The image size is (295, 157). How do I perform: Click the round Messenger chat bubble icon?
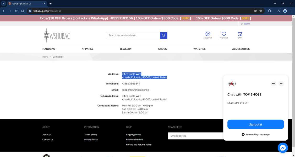tap(283, 148)
